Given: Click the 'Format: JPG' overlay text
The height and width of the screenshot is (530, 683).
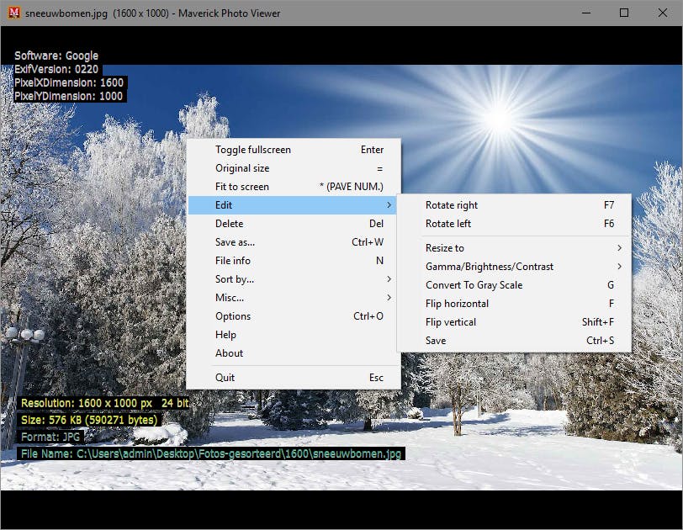Looking at the screenshot, I should coord(50,437).
